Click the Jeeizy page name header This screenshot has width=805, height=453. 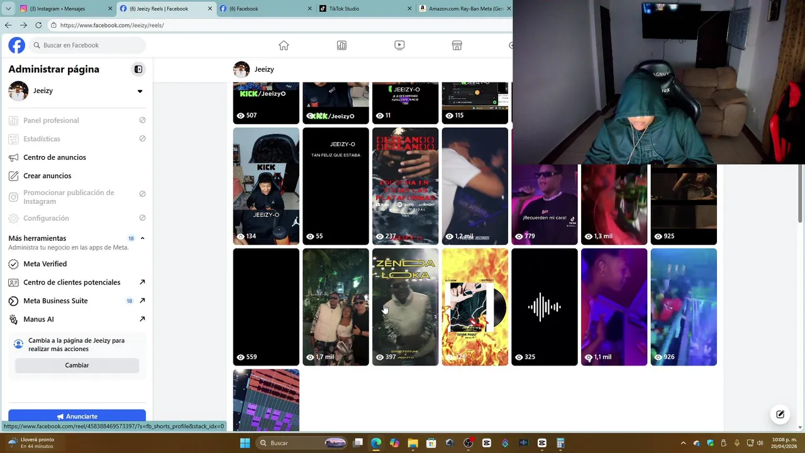click(x=264, y=69)
